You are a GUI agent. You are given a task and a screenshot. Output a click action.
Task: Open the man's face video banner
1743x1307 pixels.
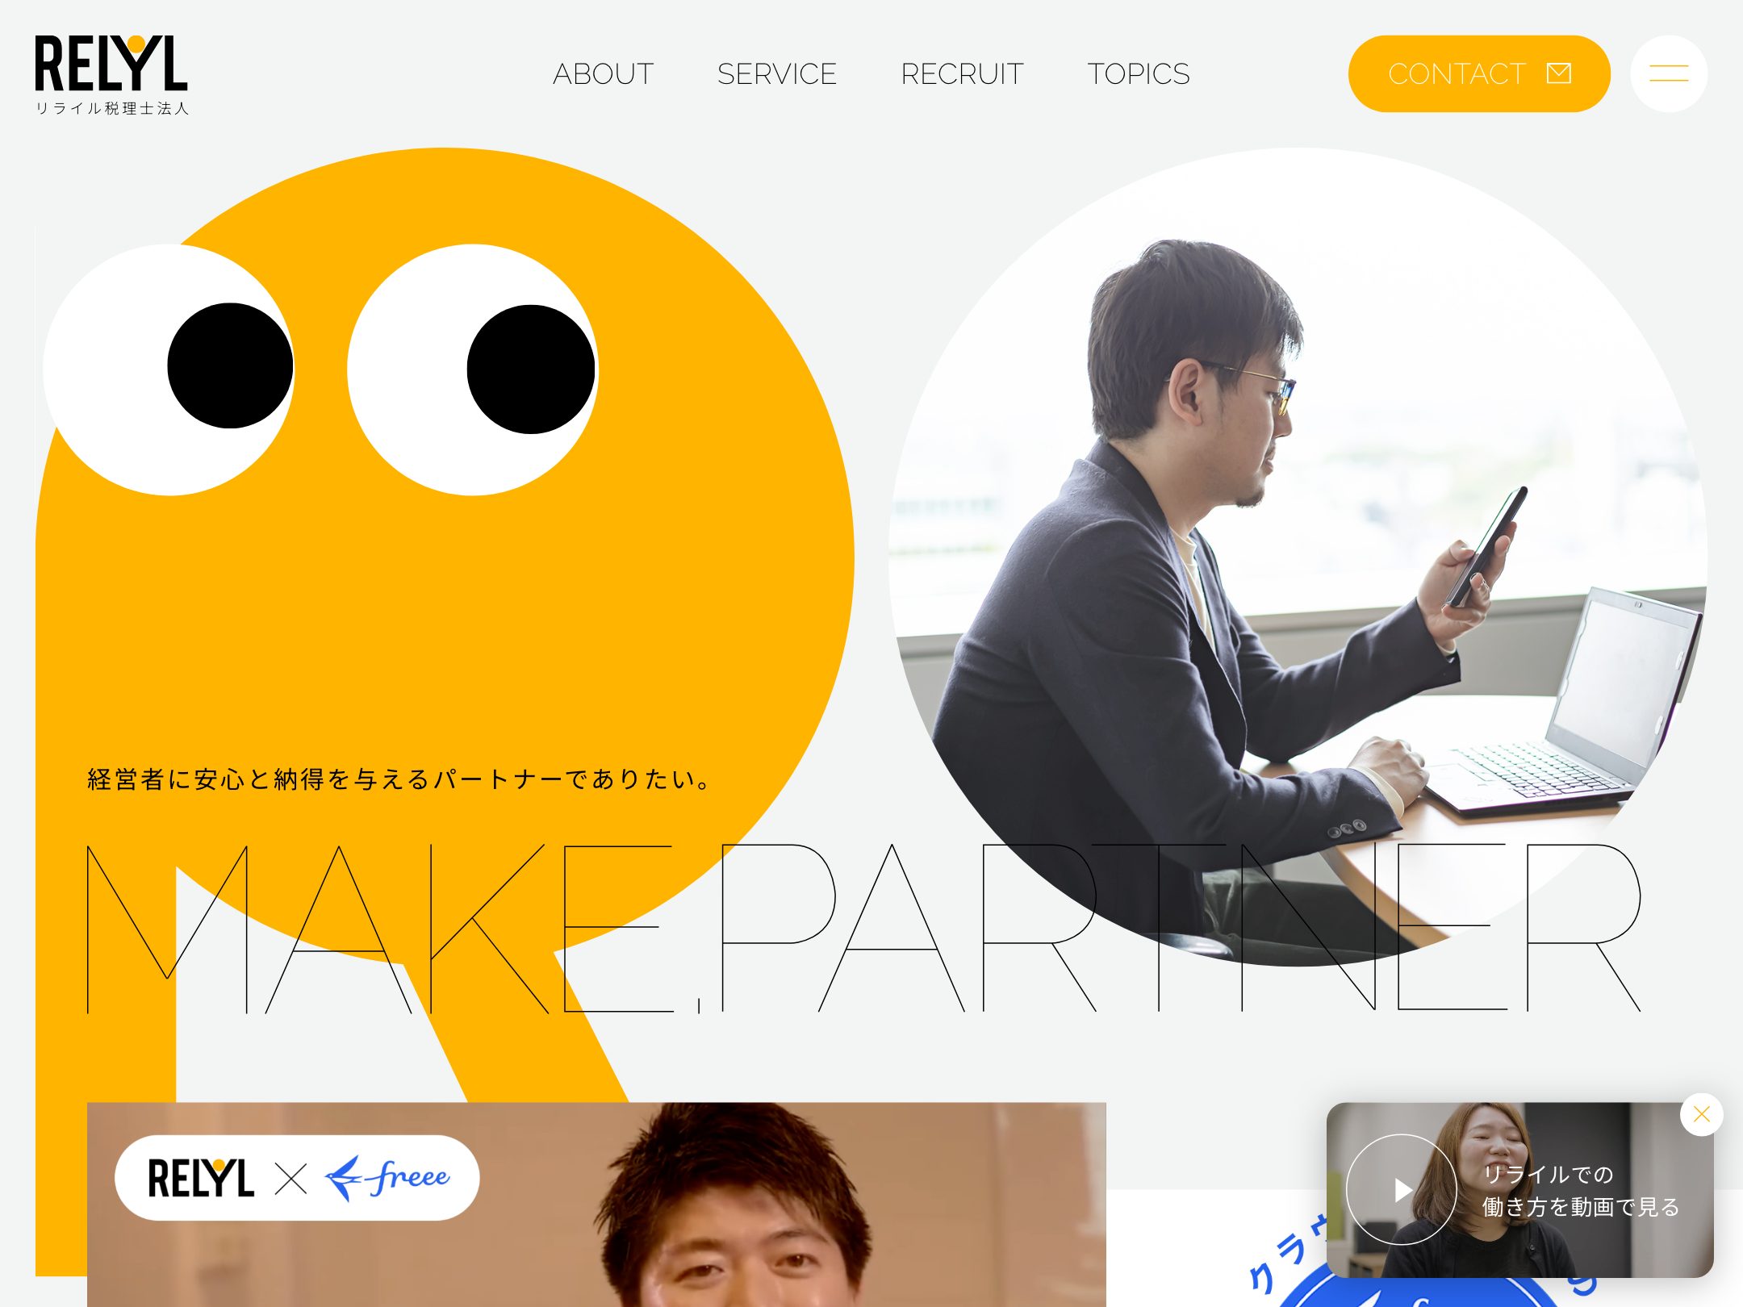click(596, 1204)
